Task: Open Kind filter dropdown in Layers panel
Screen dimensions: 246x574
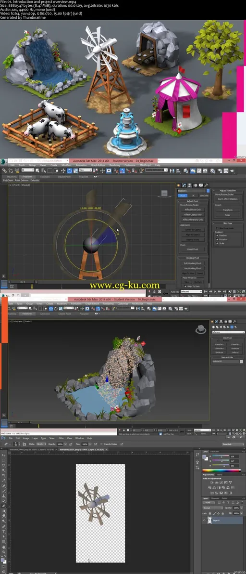Action: pos(209,503)
